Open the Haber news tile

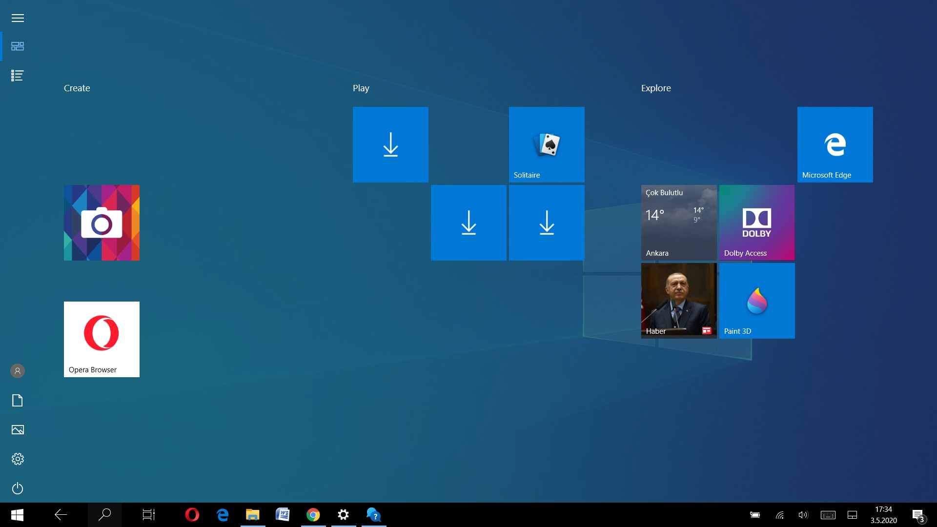point(679,301)
